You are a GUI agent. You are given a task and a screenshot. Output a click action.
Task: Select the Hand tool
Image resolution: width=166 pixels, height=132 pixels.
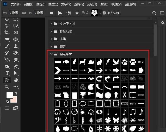coord(16,80)
